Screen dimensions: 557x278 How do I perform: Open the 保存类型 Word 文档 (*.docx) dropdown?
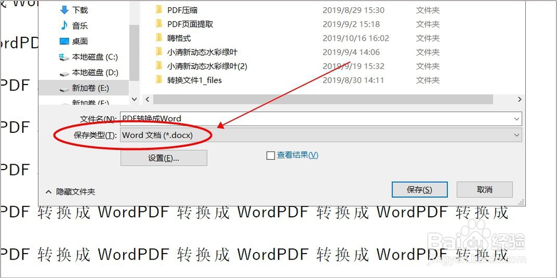321,135
